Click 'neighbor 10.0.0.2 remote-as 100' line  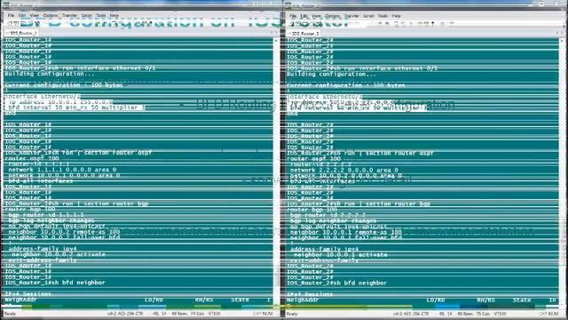point(64,232)
